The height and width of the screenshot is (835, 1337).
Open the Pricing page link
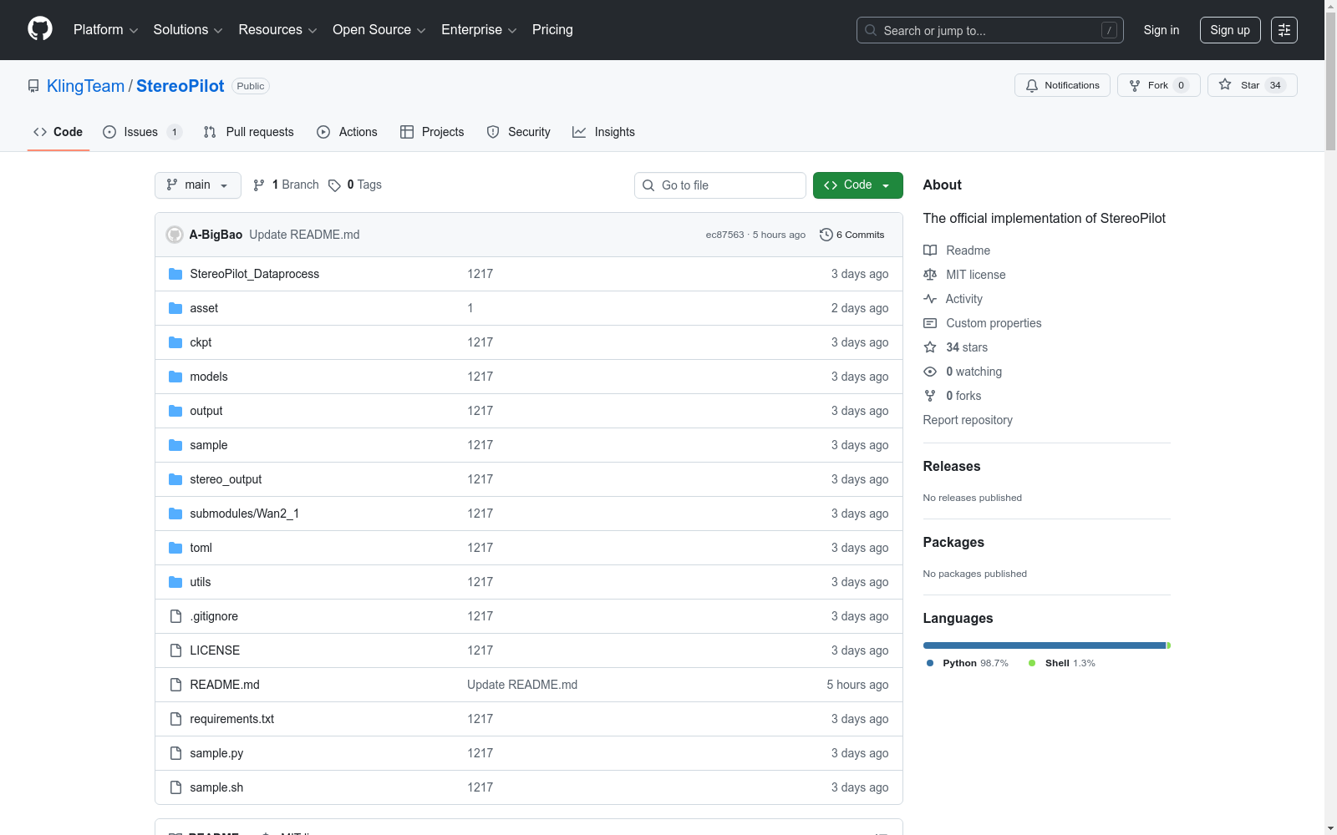coord(552,30)
